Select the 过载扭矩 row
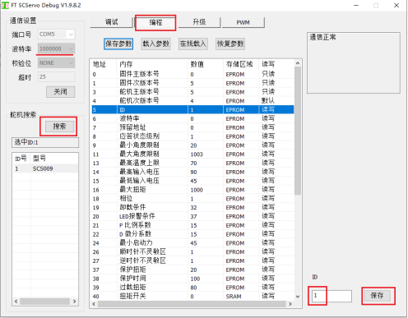Screen dimensions: 408x318 (x=192, y=288)
